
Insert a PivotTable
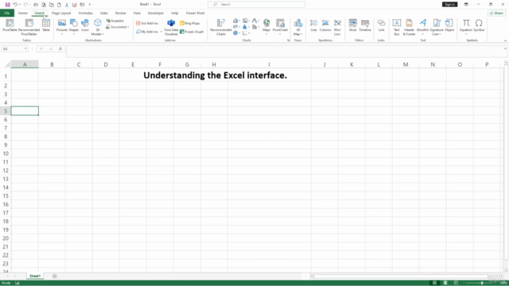coord(10,25)
